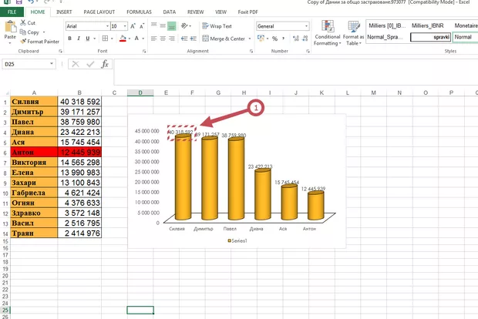Viewport: 478px width, 319px height.
Task: Open the FORMULAS ribbon tab
Action: pos(139,12)
